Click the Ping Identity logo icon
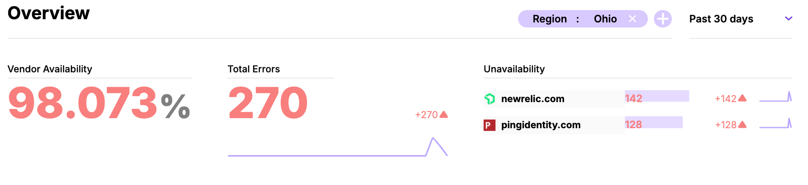The width and height of the screenshot is (808, 185). point(489,125)
